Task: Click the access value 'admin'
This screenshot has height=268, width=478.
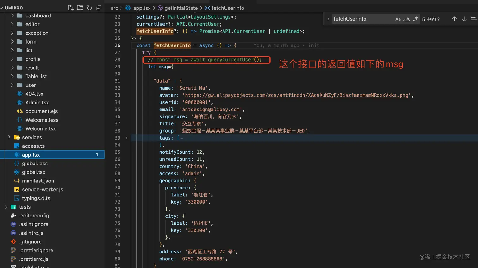Action: click(192, 173)
